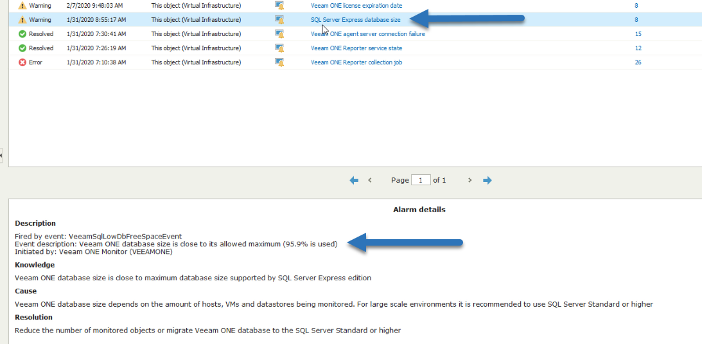Click red error icon for collection job row
This screenshot has height=344, width=702.
coord(22,62)
